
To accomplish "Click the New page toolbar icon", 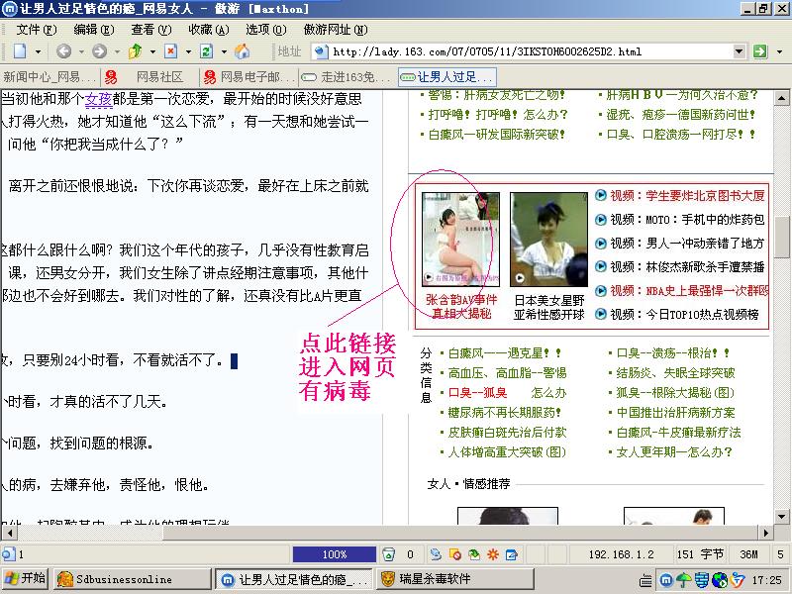I will (20, 51).
